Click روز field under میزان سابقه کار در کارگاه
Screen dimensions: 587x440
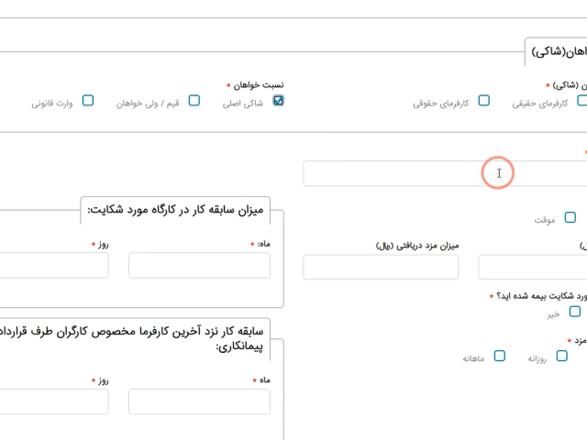tap(53, 265)
